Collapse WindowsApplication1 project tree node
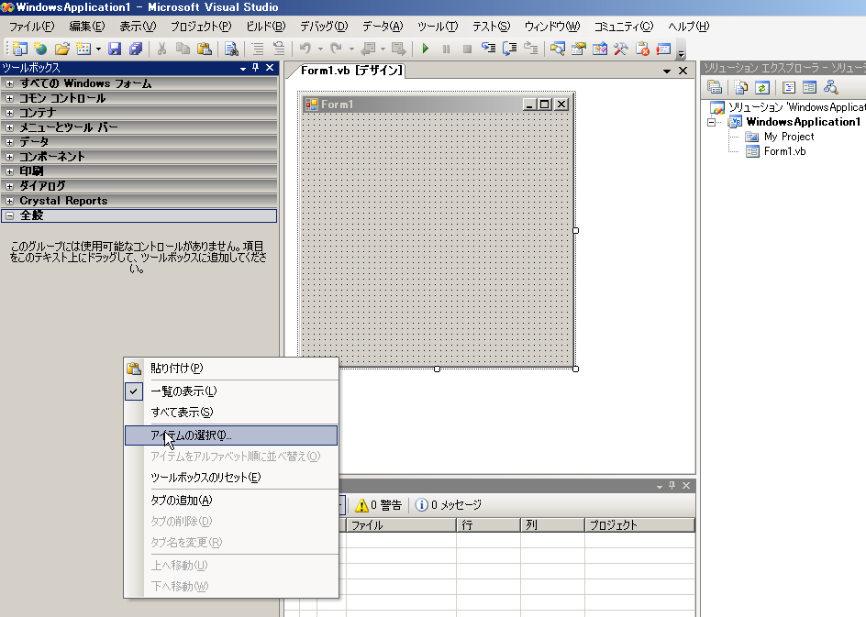Image resolution: width=866 pixels, height=617 pixels. 712,122
